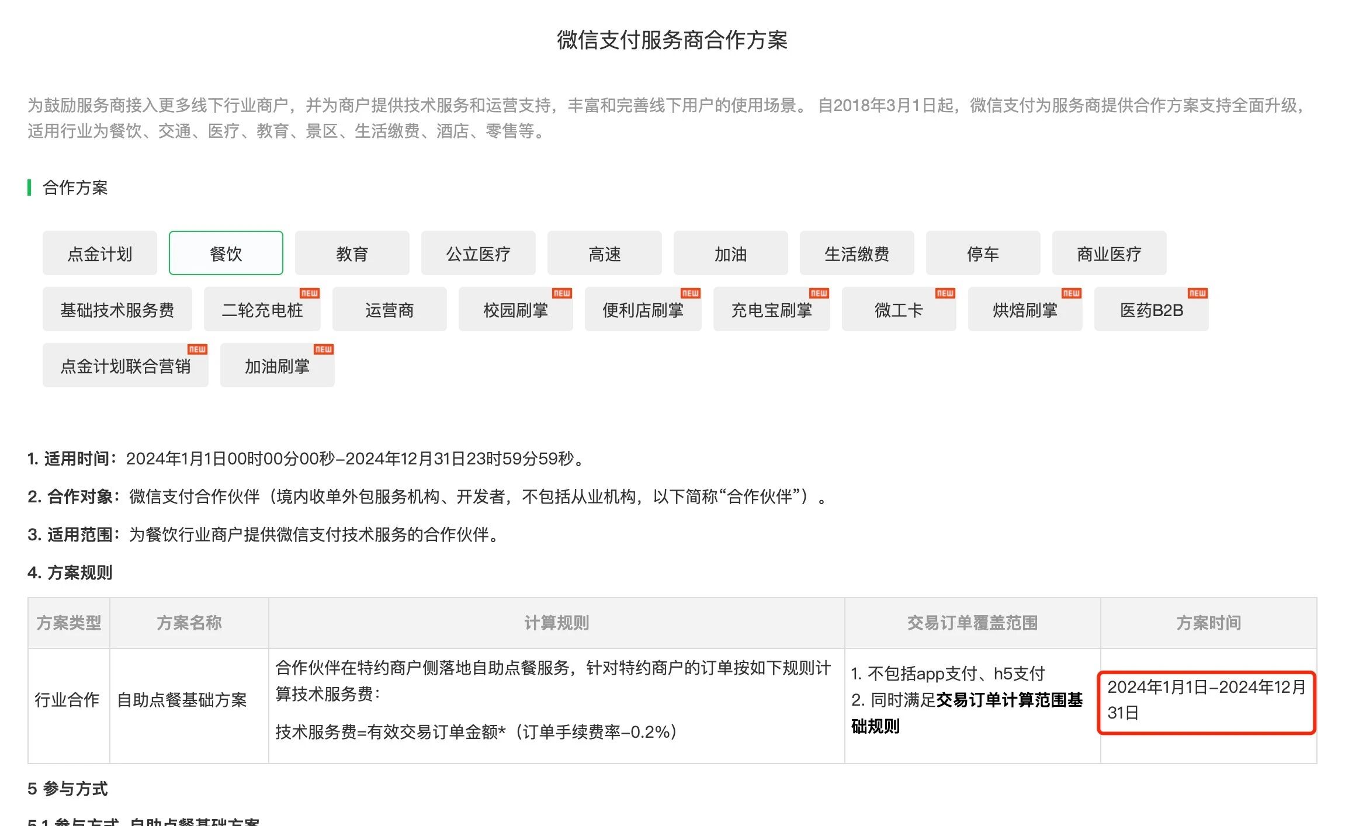Select the 商业医疗 tab
The image size is (1345, 826).
(1109, 254)
